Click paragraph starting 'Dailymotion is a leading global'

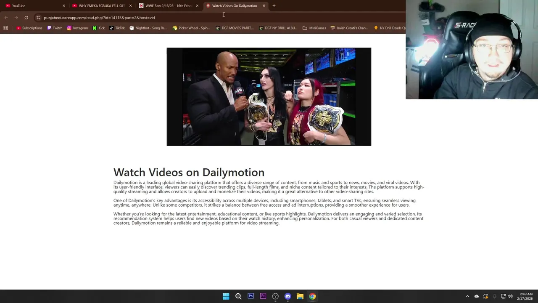(x=269, y=187)
